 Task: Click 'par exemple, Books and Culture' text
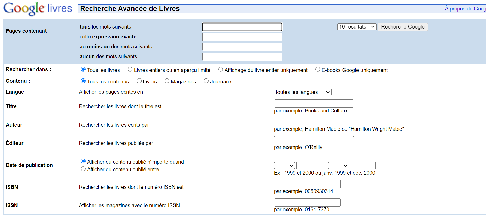point(310,111)
